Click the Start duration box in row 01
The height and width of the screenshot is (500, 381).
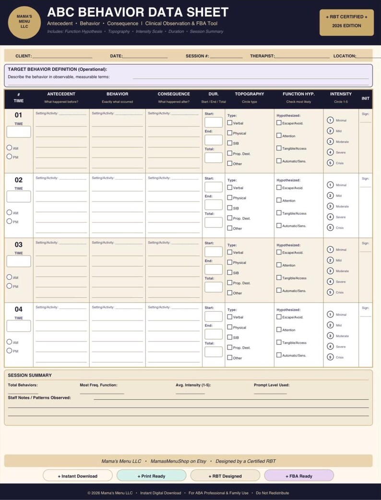coord(214,122)
